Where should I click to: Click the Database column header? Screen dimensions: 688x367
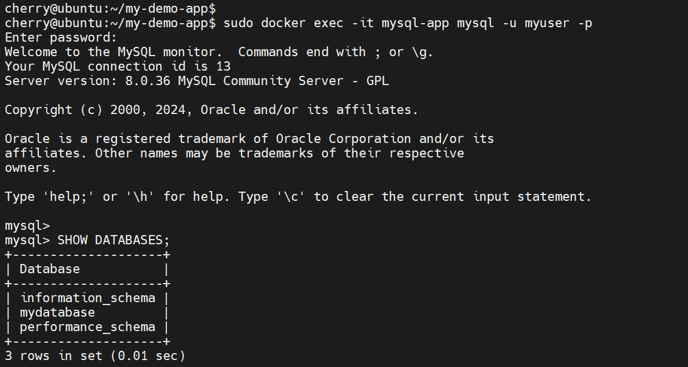coord(49,269)
